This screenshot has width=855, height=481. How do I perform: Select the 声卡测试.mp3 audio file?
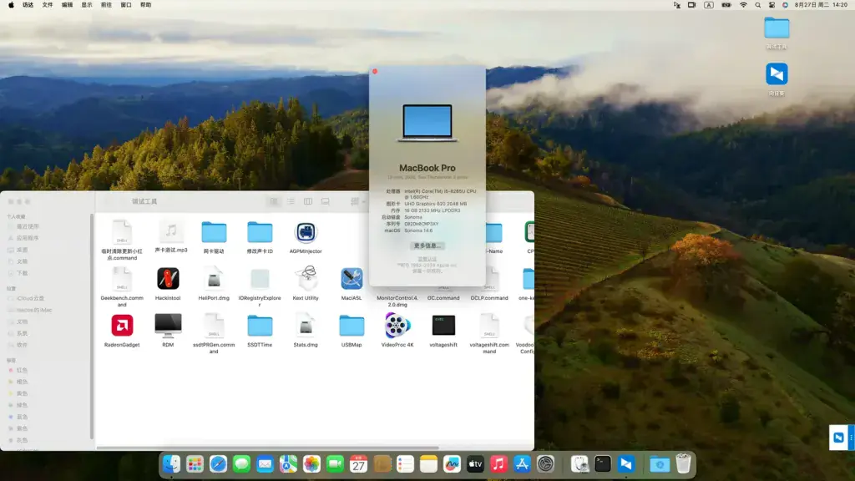(171, 232)
